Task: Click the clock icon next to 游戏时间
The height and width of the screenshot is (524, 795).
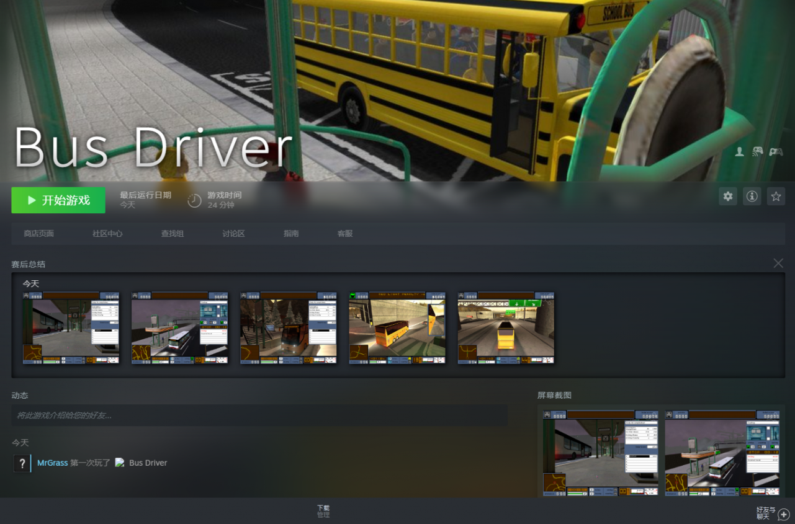Action: click(x=194, y=200)
